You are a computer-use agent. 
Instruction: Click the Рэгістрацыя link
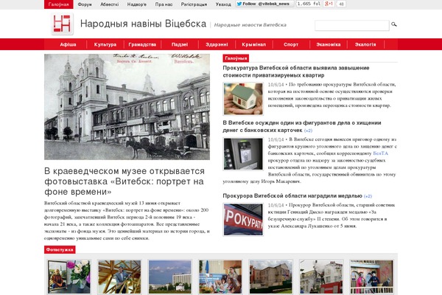[x=194, y=4]
